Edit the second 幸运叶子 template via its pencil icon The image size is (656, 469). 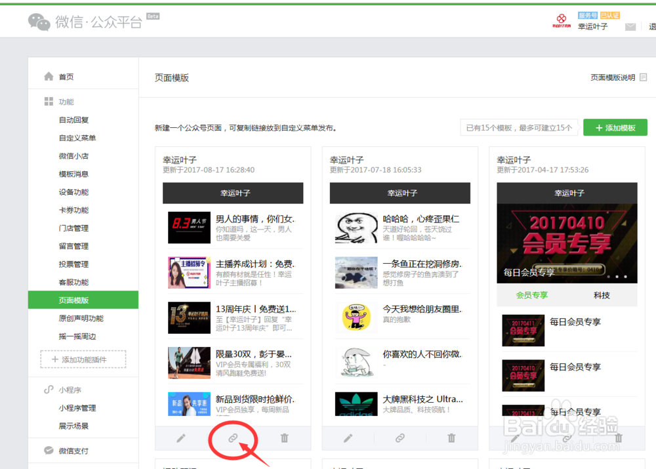click(x=348, y=438)
